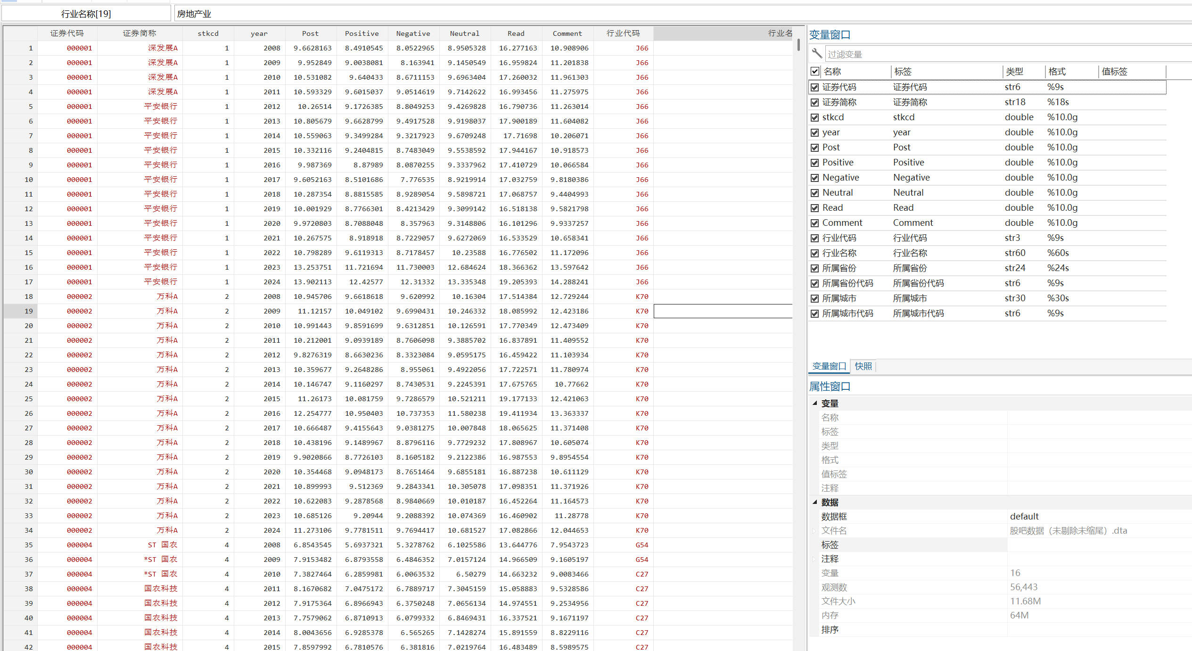
Task: Switch to the 快照 tab
Action: coord(863,366)
